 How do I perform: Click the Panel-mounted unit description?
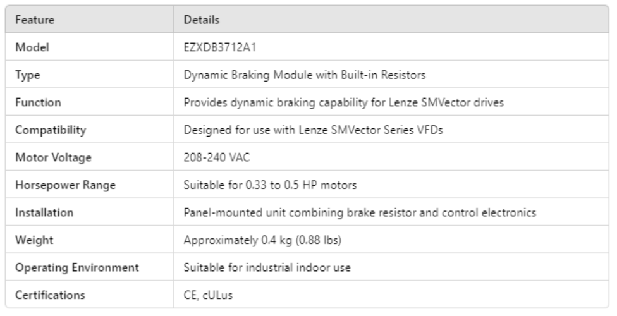tap(360, 213)
